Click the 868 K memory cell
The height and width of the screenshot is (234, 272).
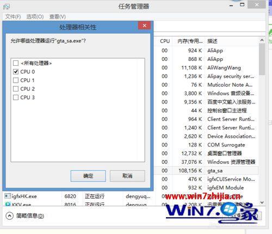pos(195,59)
